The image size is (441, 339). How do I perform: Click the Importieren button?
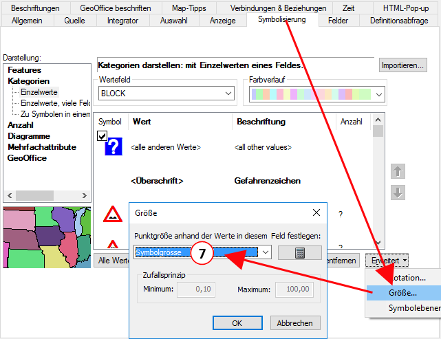402,65
